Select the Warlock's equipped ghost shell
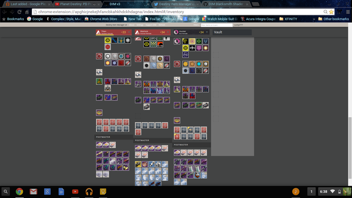This screenshot has width=352, height=198. [x=138, y=75]
